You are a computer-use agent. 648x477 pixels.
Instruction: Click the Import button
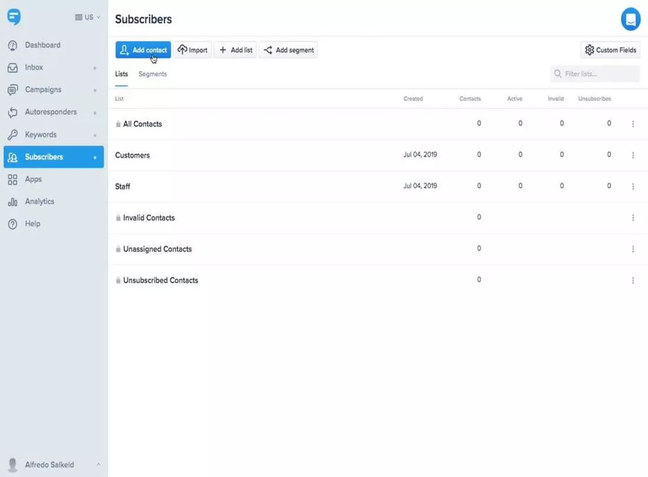tap(193, 50)
